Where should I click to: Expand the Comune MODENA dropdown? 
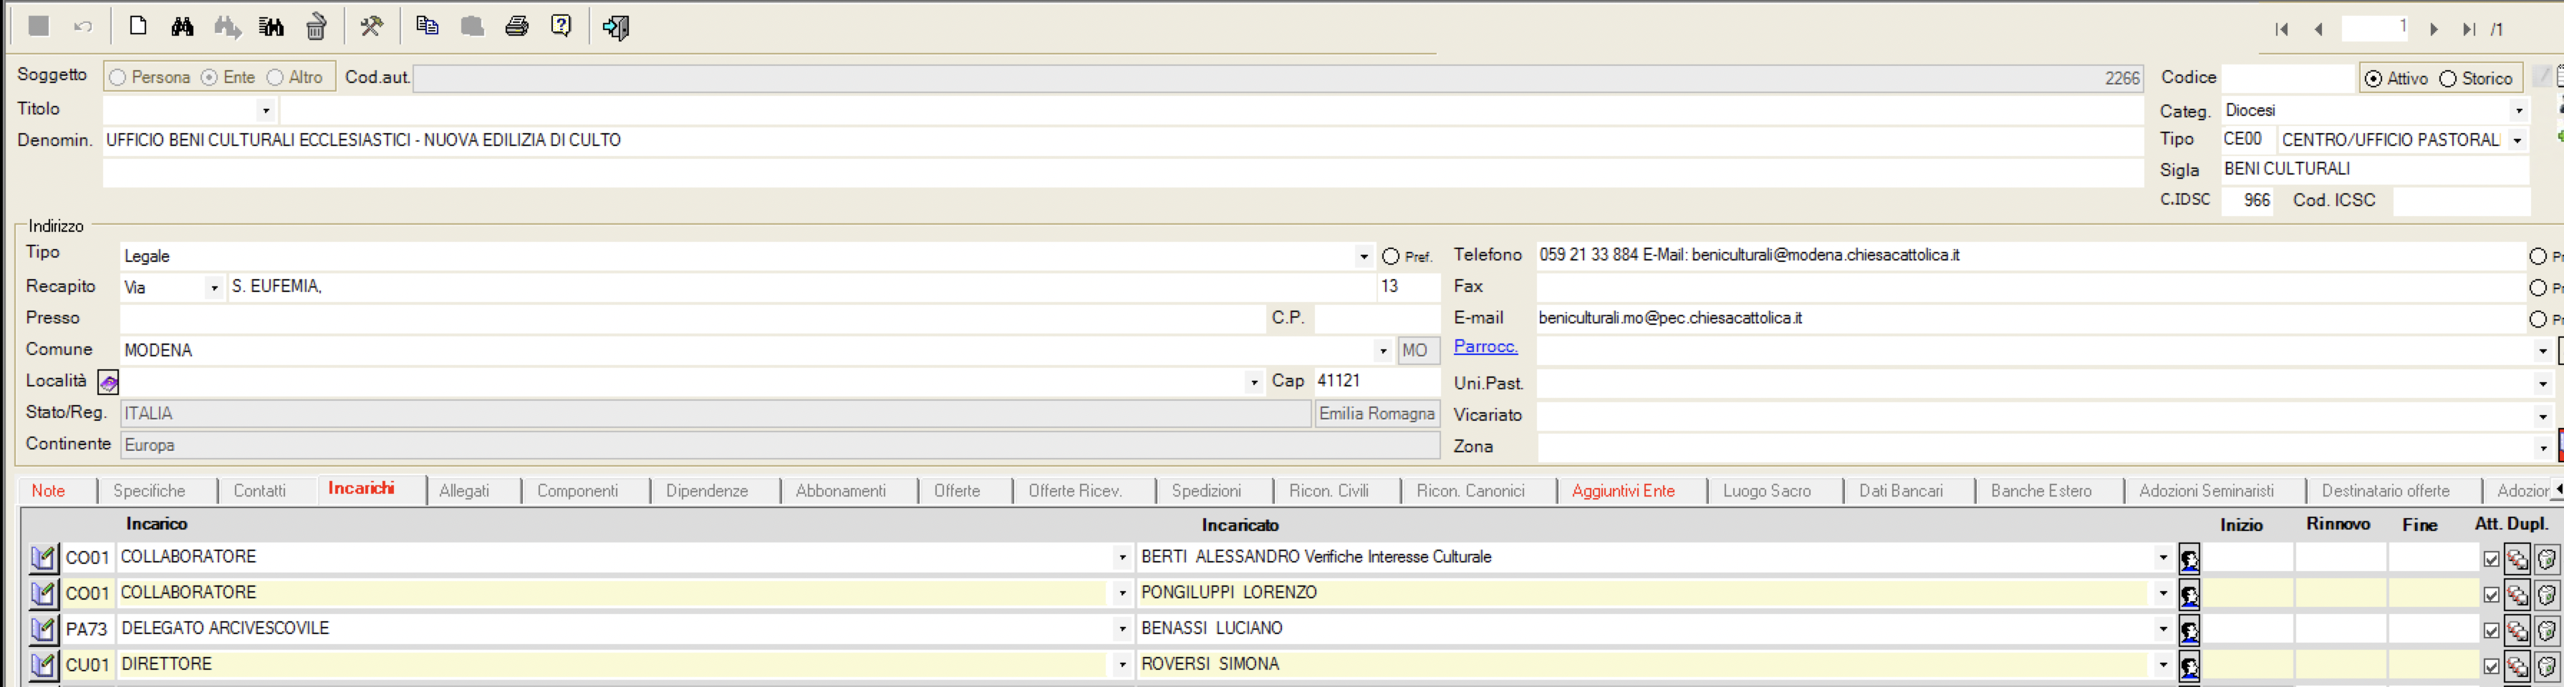point(1382,351)
